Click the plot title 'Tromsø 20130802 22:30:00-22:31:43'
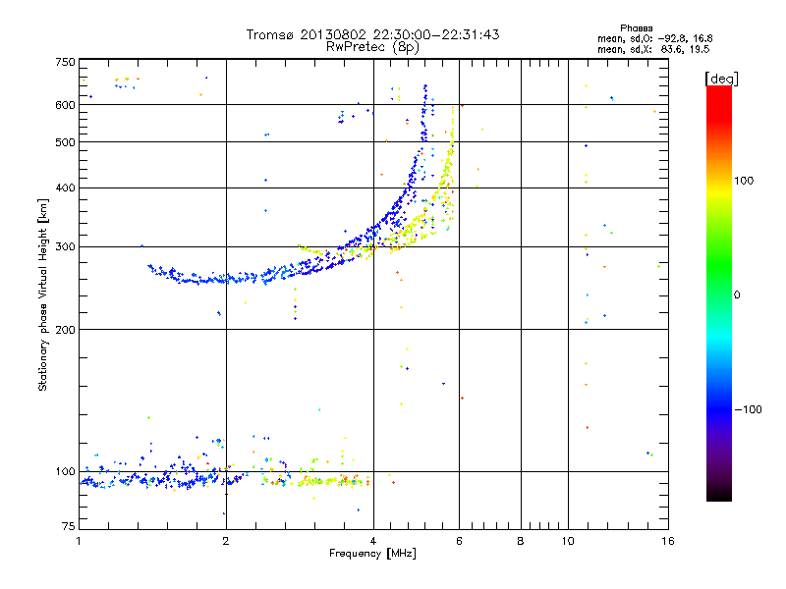786x589 pixels. (372, 34)
